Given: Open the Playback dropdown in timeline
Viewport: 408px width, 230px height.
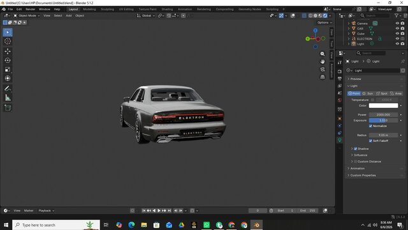Looking at the screenshot, I should pyautogui.click(x=47, y=211).
